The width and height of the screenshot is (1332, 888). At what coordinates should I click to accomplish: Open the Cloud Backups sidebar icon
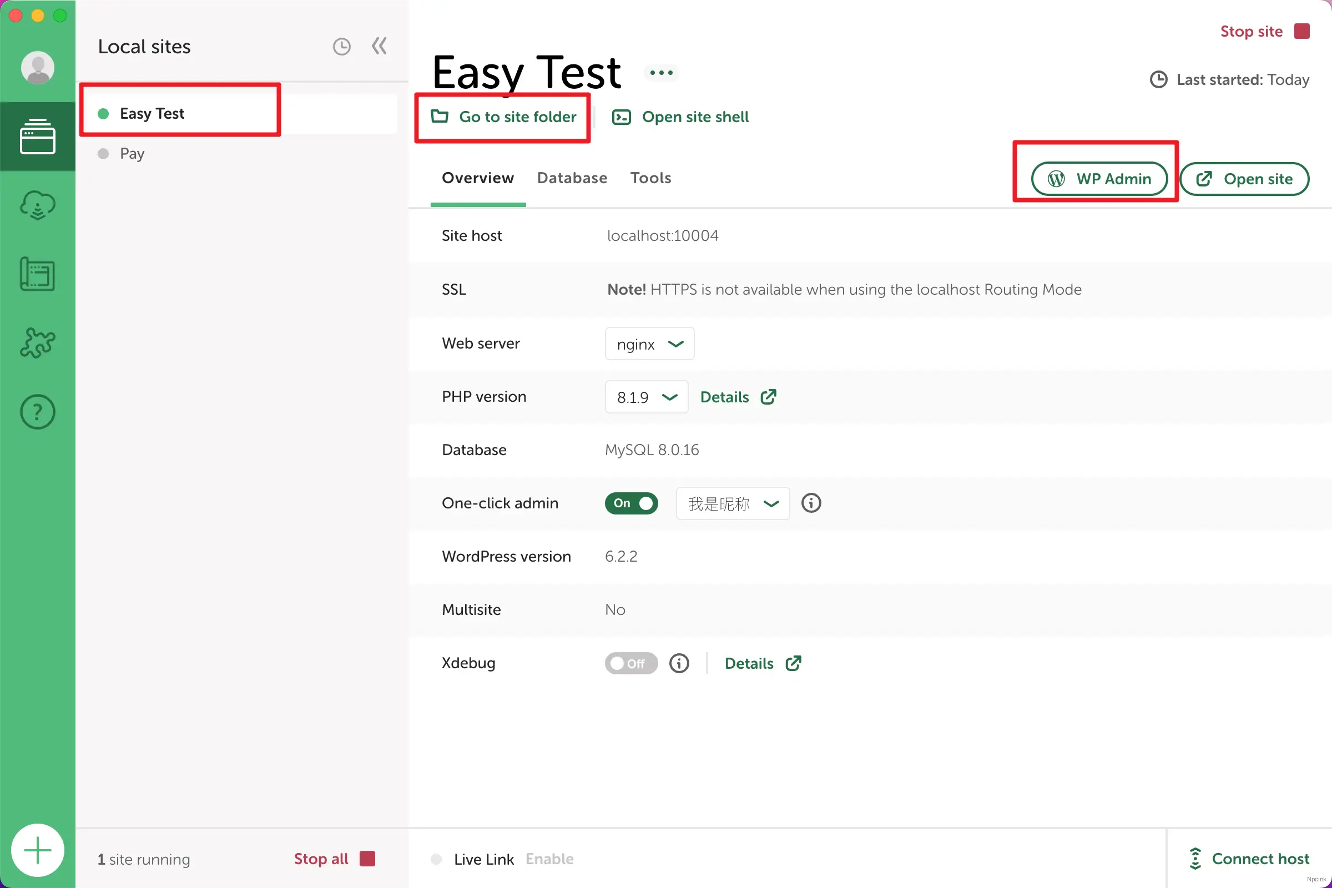point(37,205)
